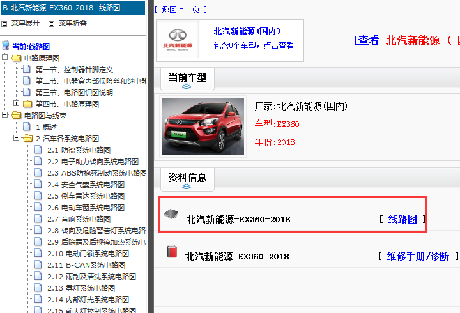Click the gray frame splitter bar between panes
This screenshot has height=313, width=460.
click(151, 156)
